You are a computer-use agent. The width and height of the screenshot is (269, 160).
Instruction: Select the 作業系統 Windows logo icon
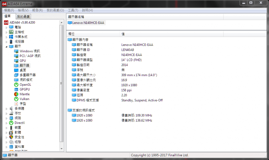[11, 37]
